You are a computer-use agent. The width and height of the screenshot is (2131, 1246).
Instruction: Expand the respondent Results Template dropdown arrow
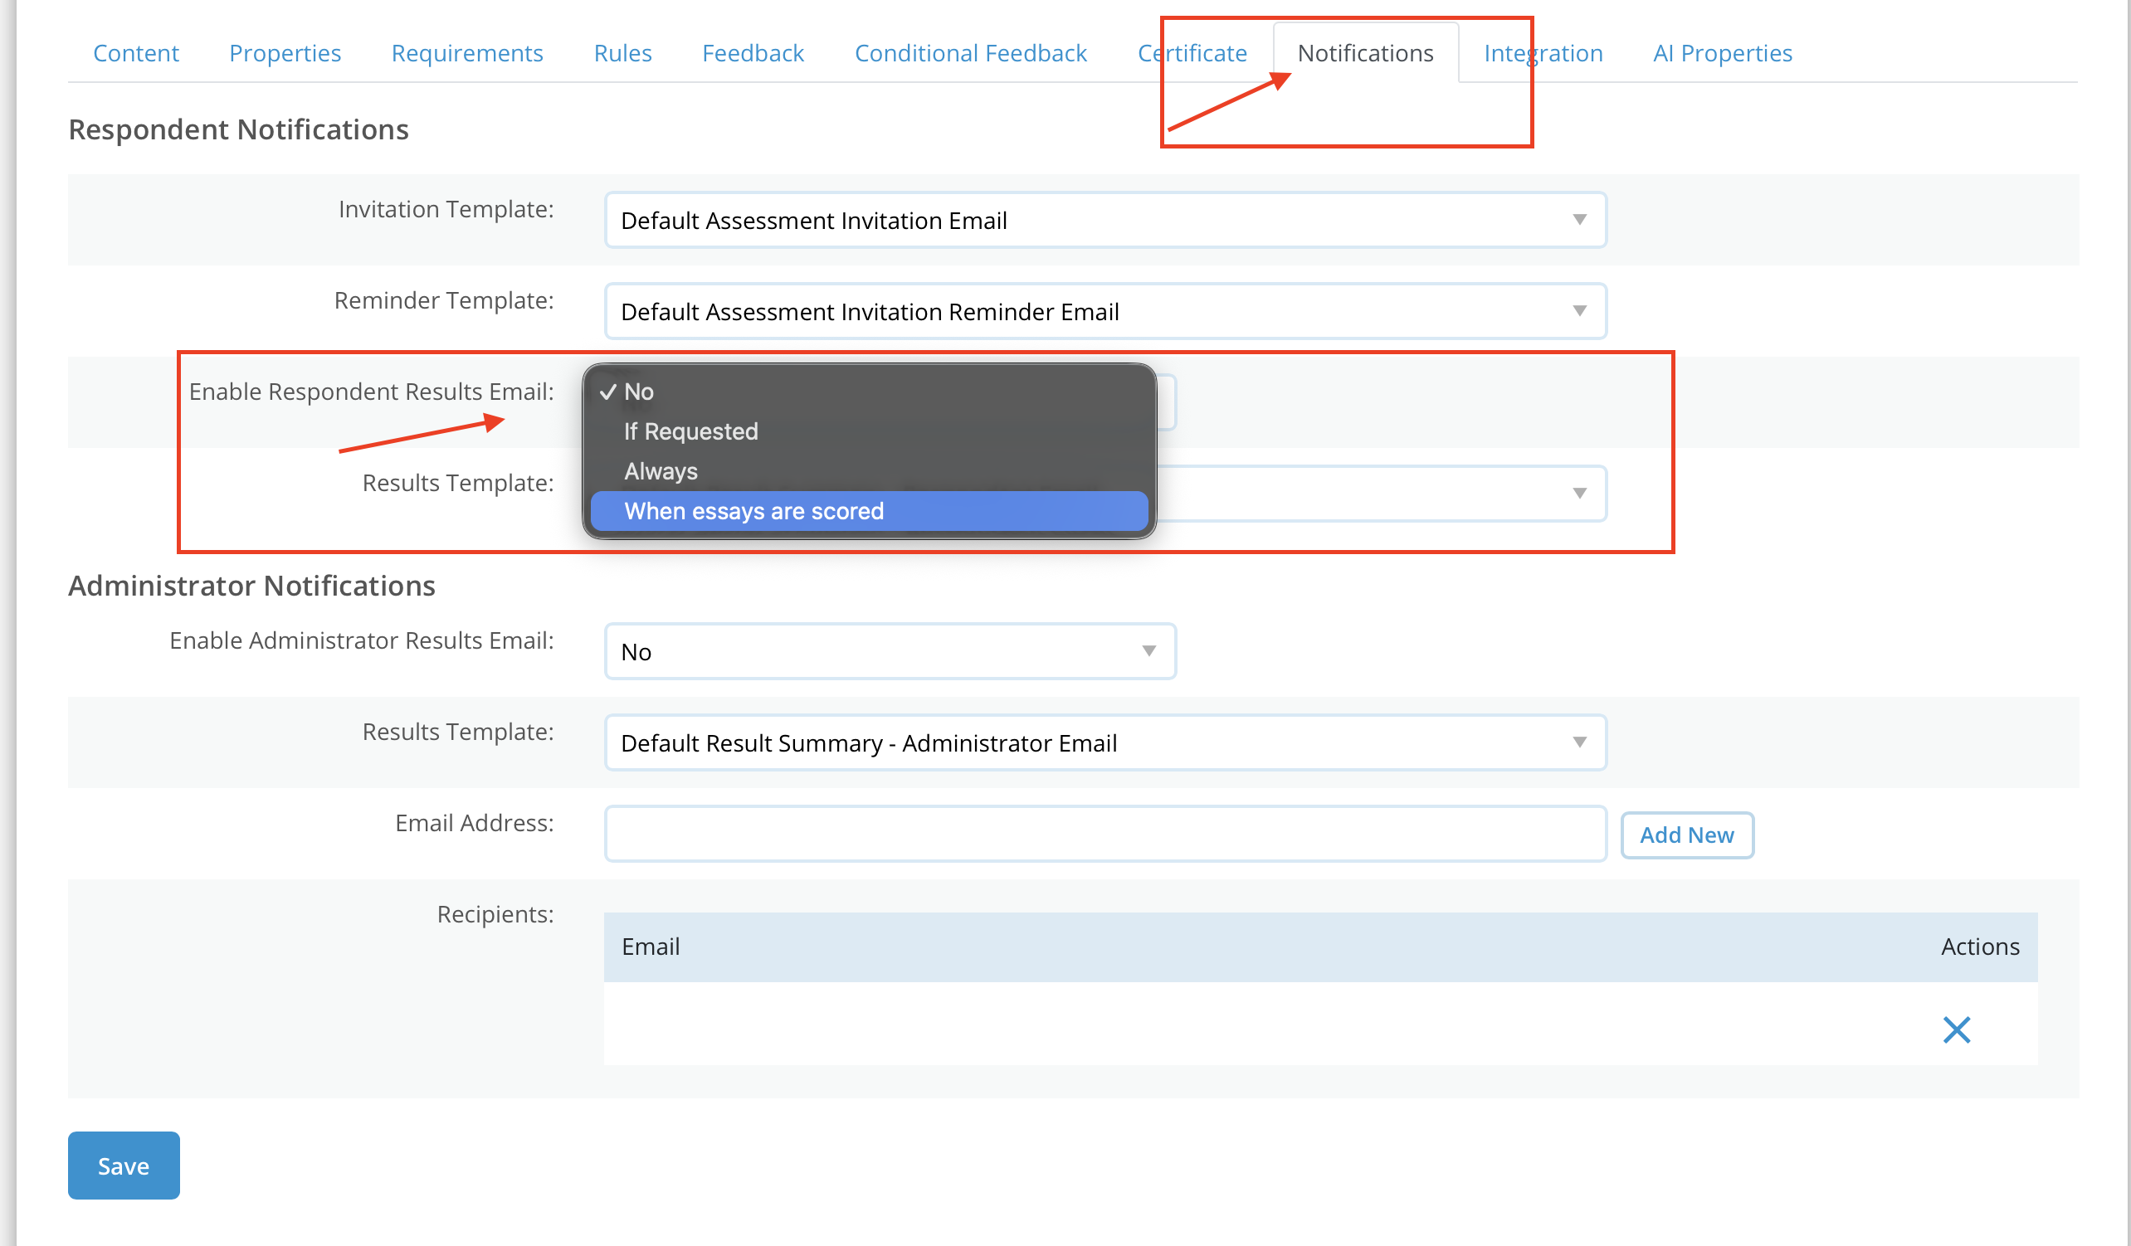1579,493
